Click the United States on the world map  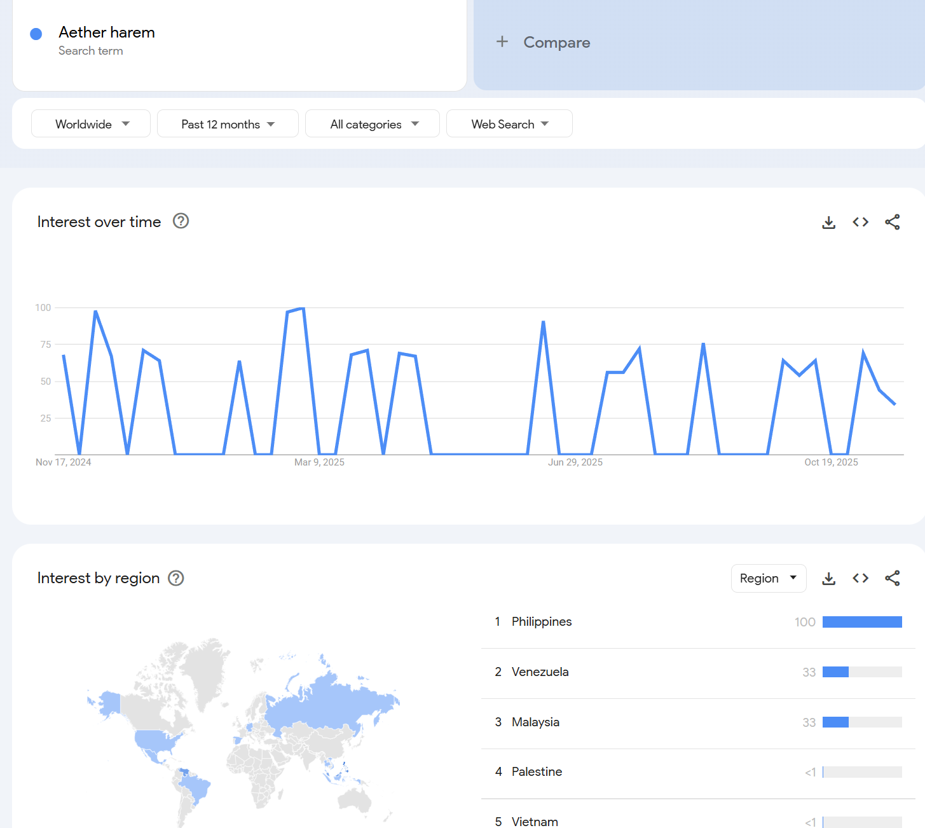(156, 740)
